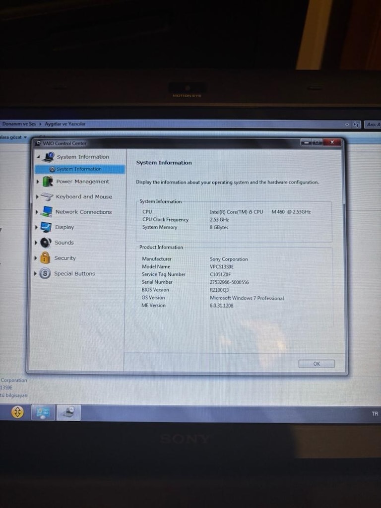Viewport: 381px width, 508px height.
Task: Click the model name VPCS13S9E
Action: (x=222, y=267)
